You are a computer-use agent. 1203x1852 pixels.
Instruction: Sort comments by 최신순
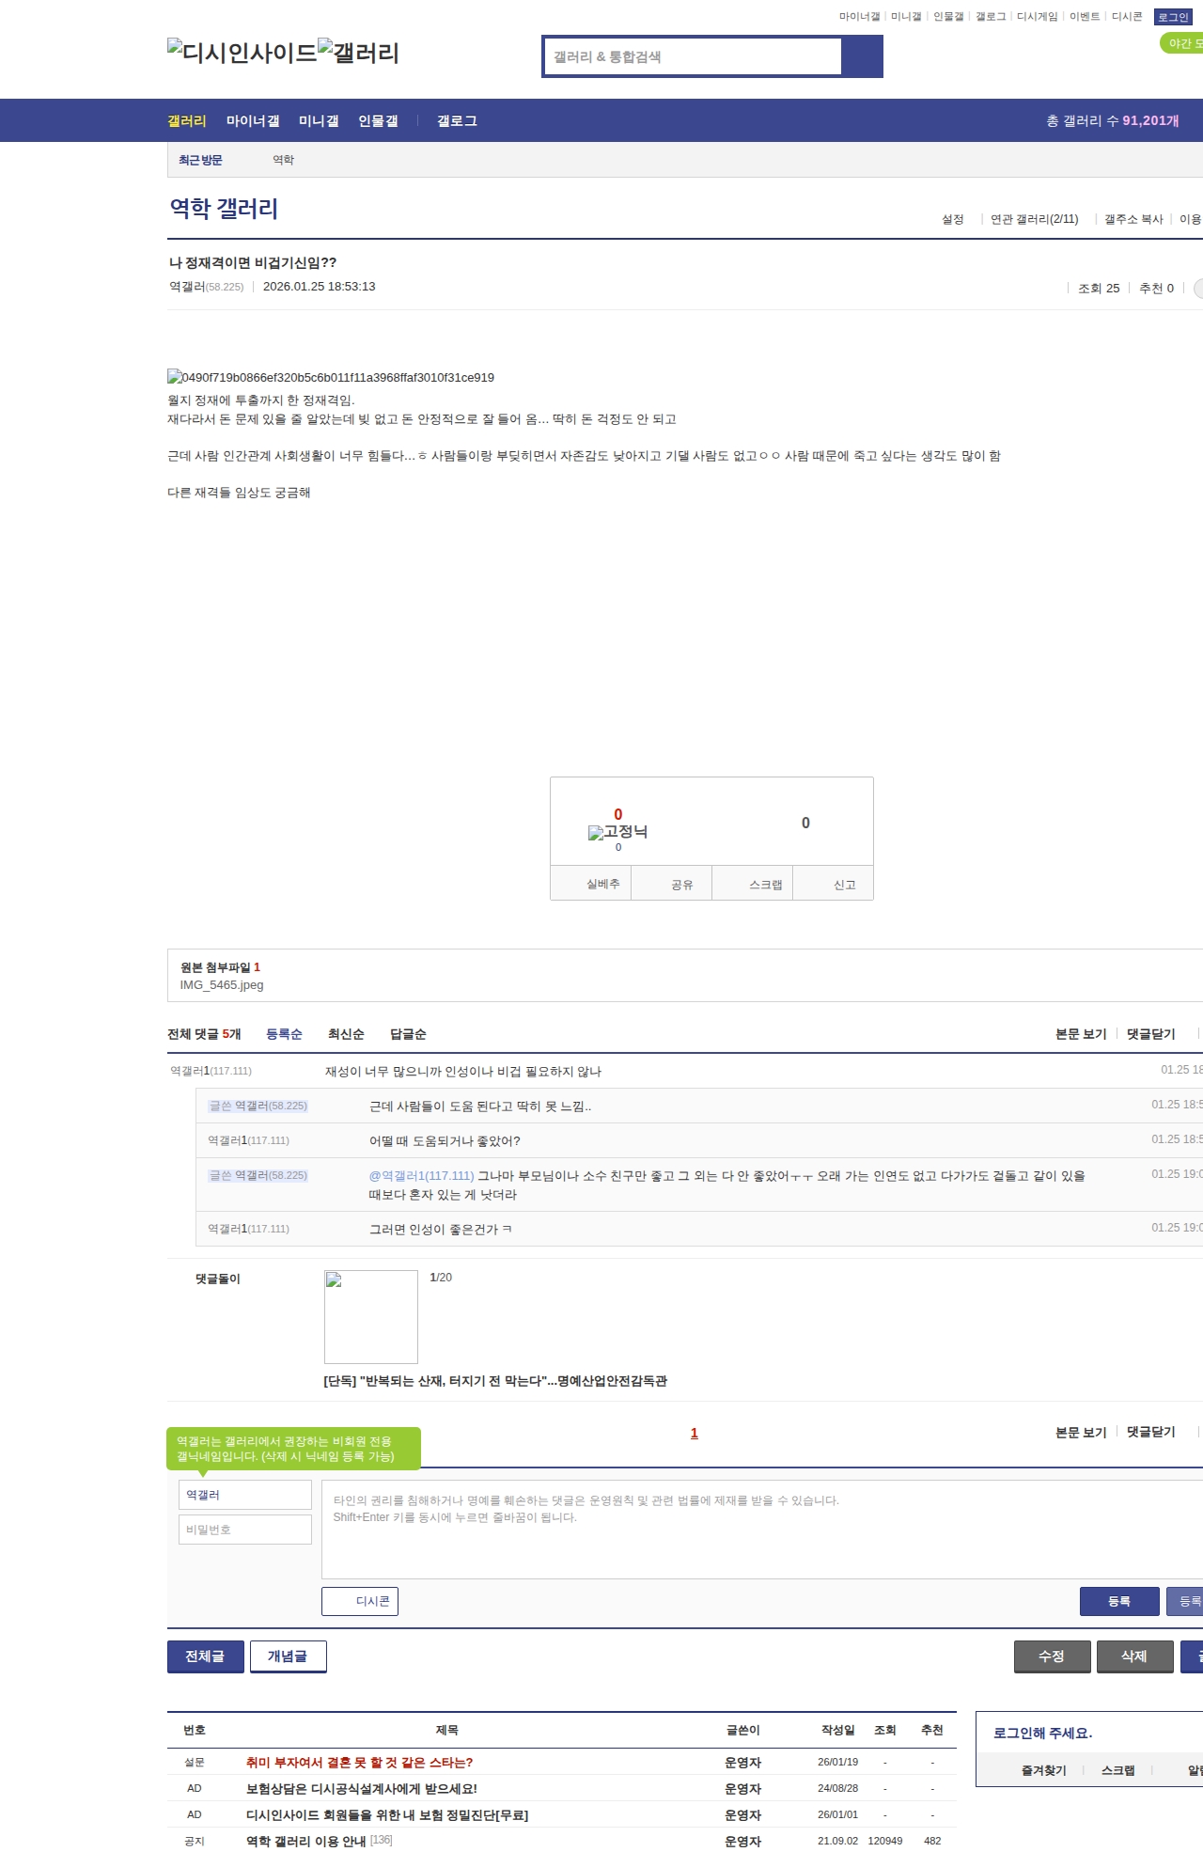[x=346, y=1034]
